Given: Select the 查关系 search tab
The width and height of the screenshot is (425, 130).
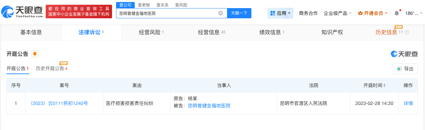Looking at the screenshot, I should (x=162, y=5).
